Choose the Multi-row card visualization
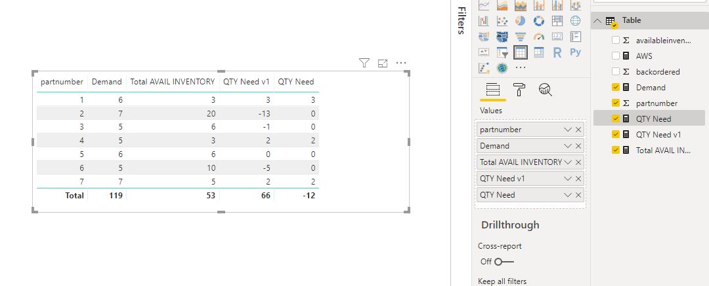Image resolution: width=709 pixels, height=286 pixels. point(575,37)
